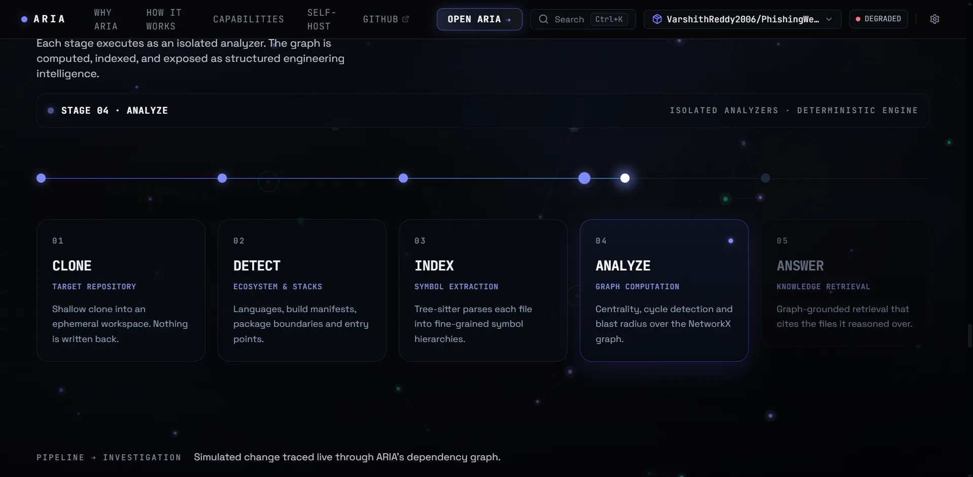Screen dimensions: 973x477
Task: Click the GitHub external-link arrow icon
Action: click(x=405, y=19)
